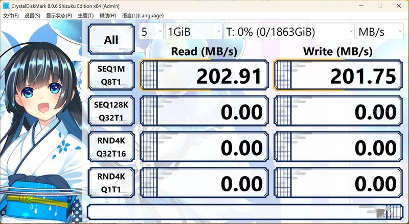Open the 设置(S) menu
The height and width of the screenshot is (224, 409).
pos(32,16)
